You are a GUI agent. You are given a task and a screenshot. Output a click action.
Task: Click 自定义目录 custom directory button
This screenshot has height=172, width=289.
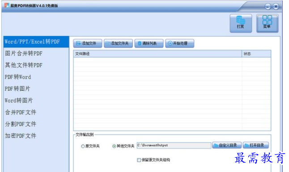click(x=227, y=145)
